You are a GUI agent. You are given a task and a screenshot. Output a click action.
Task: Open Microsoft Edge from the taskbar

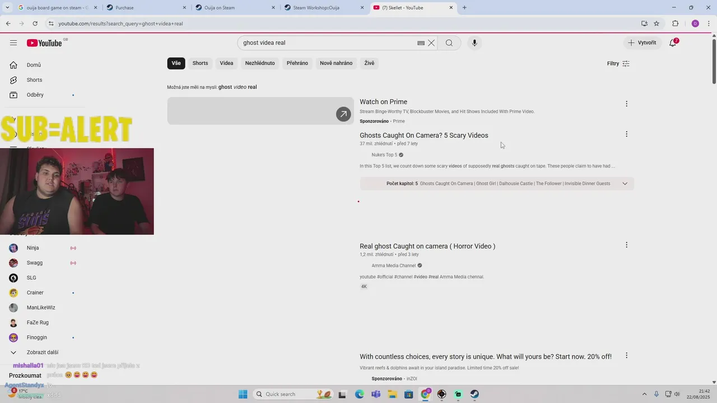(359, 394)
